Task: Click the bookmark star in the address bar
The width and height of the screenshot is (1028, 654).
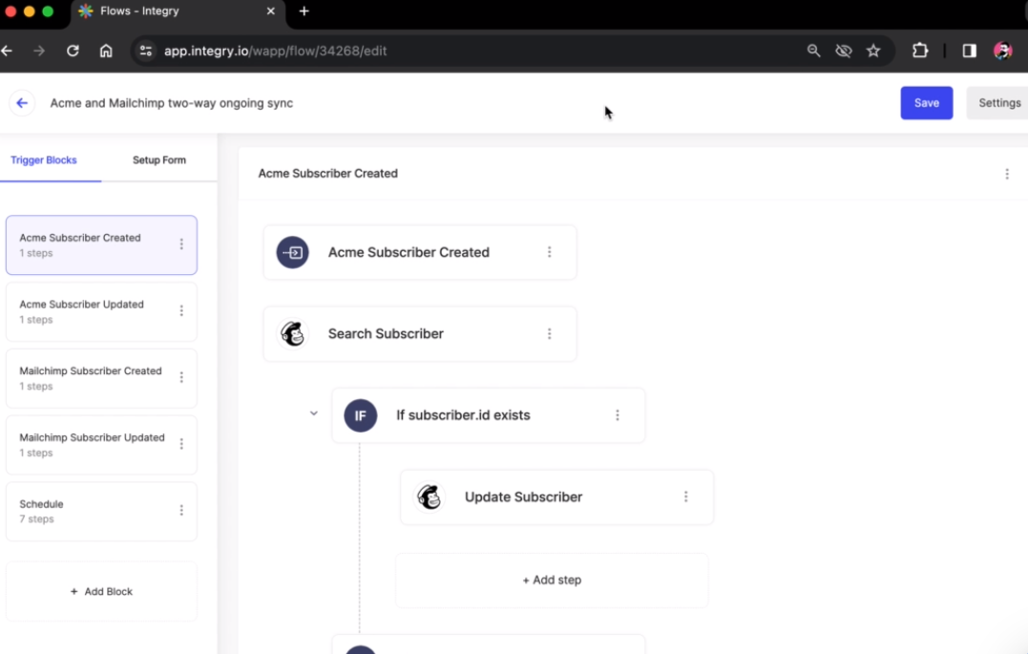Action: (873, 50)
